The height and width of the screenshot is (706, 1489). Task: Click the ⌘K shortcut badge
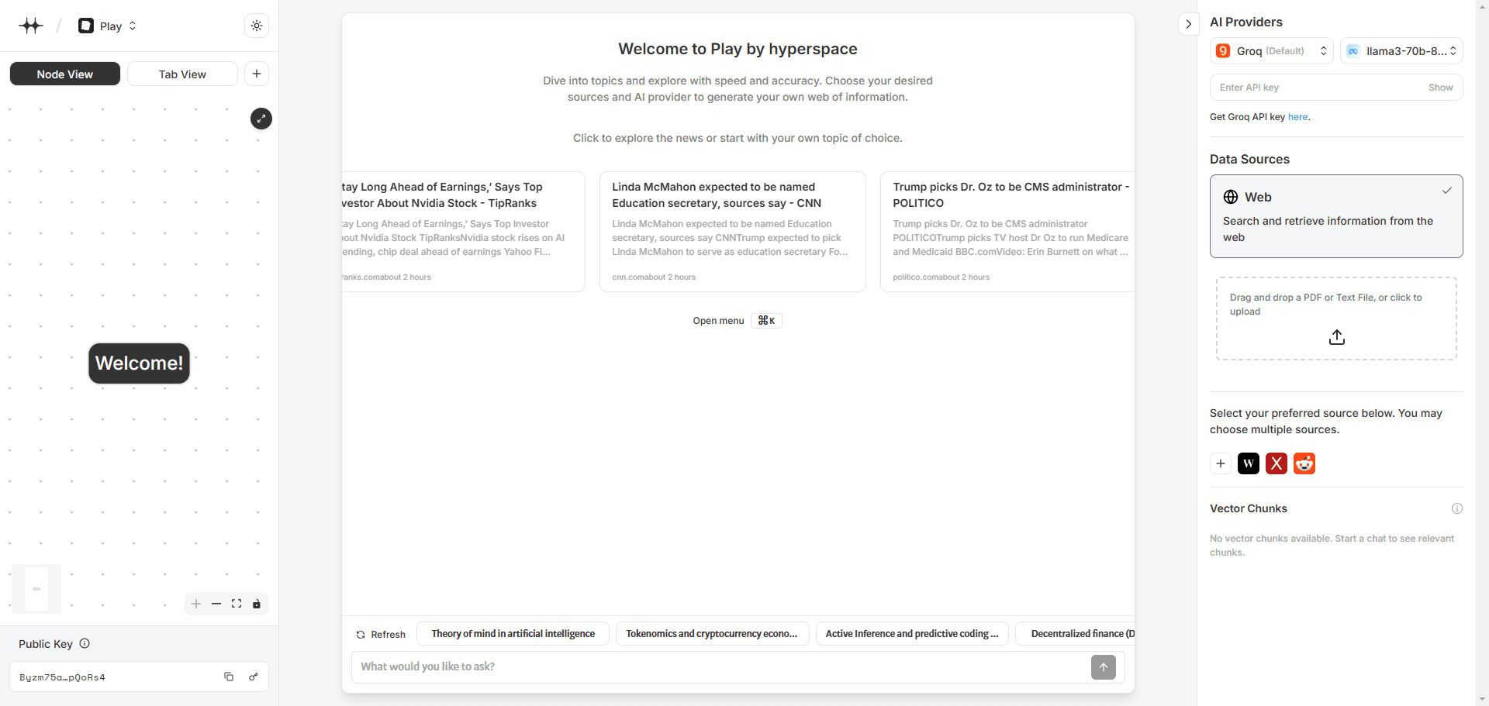pyautogui.click(x=766, y=321)
